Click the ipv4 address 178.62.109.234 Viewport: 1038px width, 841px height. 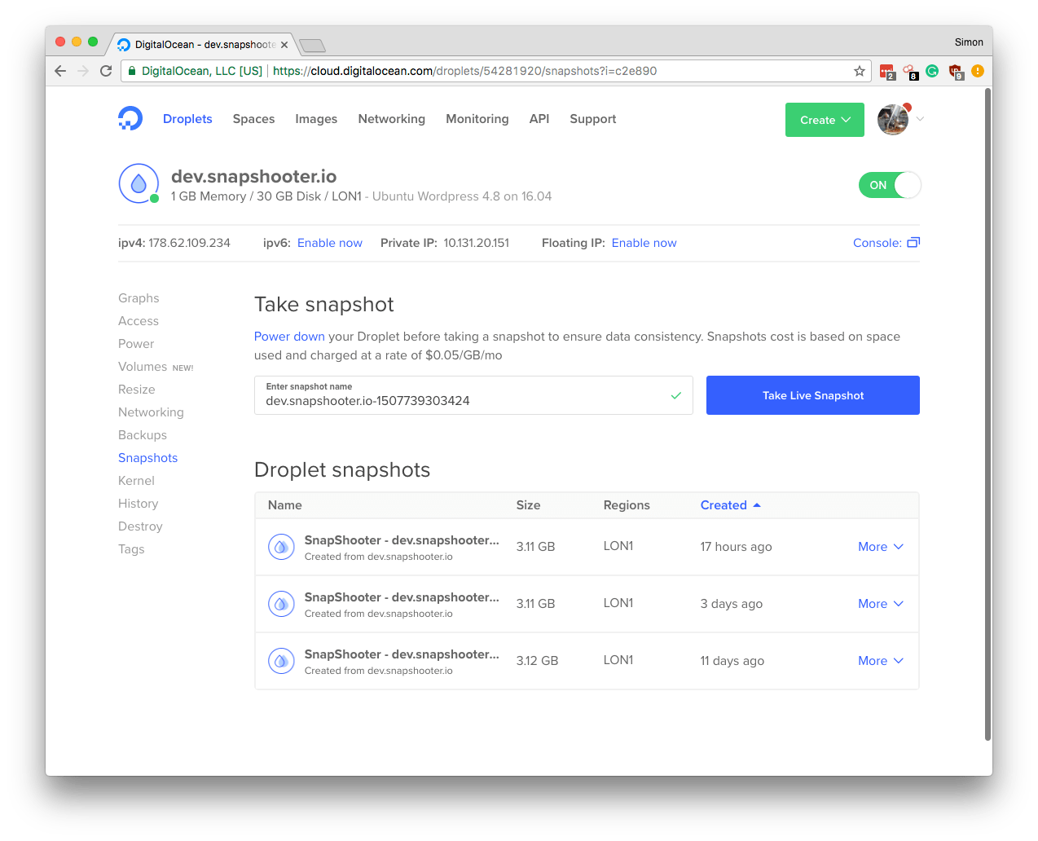pos(189,243)
